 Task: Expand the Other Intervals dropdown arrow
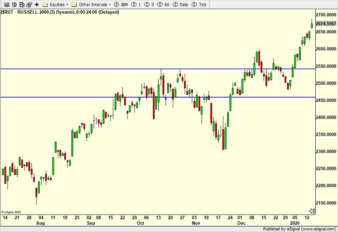pos(110,5)
